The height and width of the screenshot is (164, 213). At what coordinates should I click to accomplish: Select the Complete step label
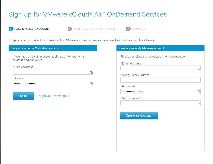point(140,29)
